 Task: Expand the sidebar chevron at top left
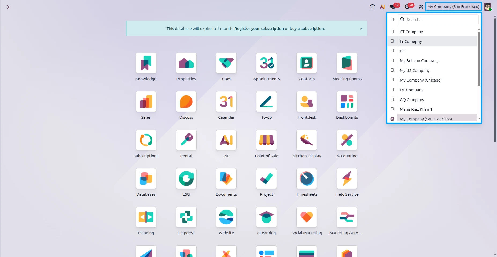tap(8, 7)
